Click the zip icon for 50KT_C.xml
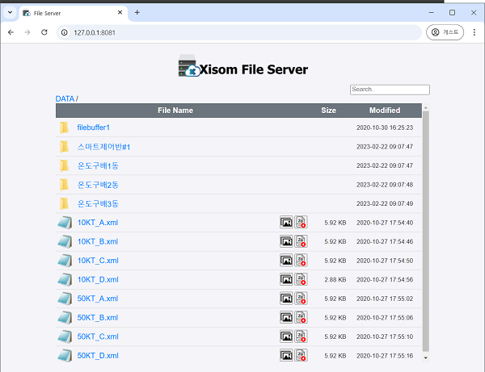The image size is (485, 372). pos(301,336)
